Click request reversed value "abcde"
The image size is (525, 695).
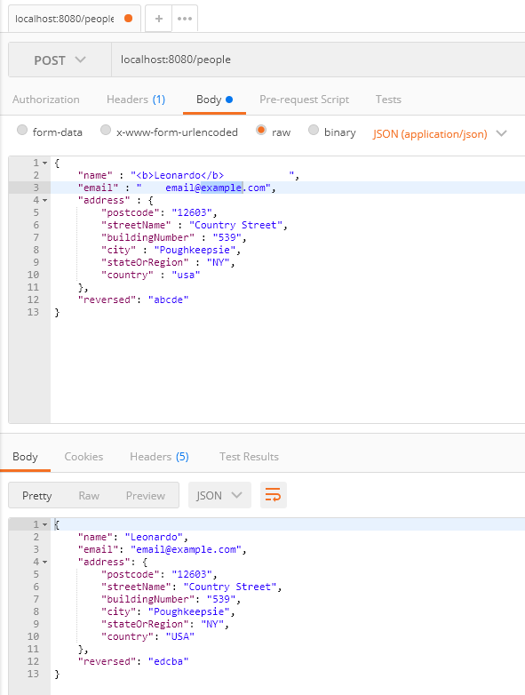pos(169,300)
